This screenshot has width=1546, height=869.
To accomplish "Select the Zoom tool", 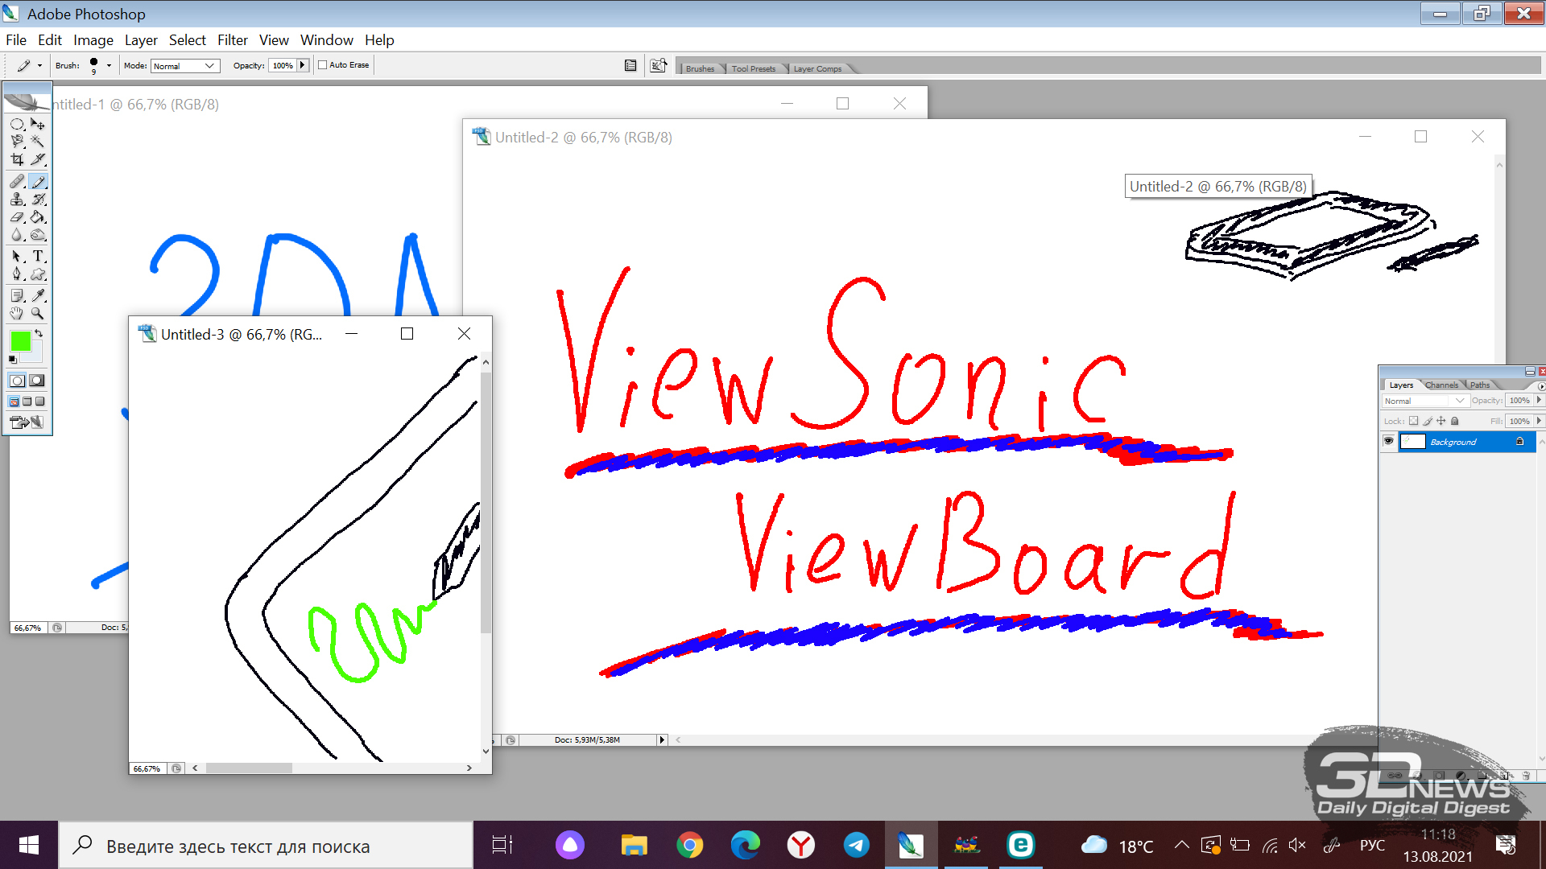I will coord(38,313).
